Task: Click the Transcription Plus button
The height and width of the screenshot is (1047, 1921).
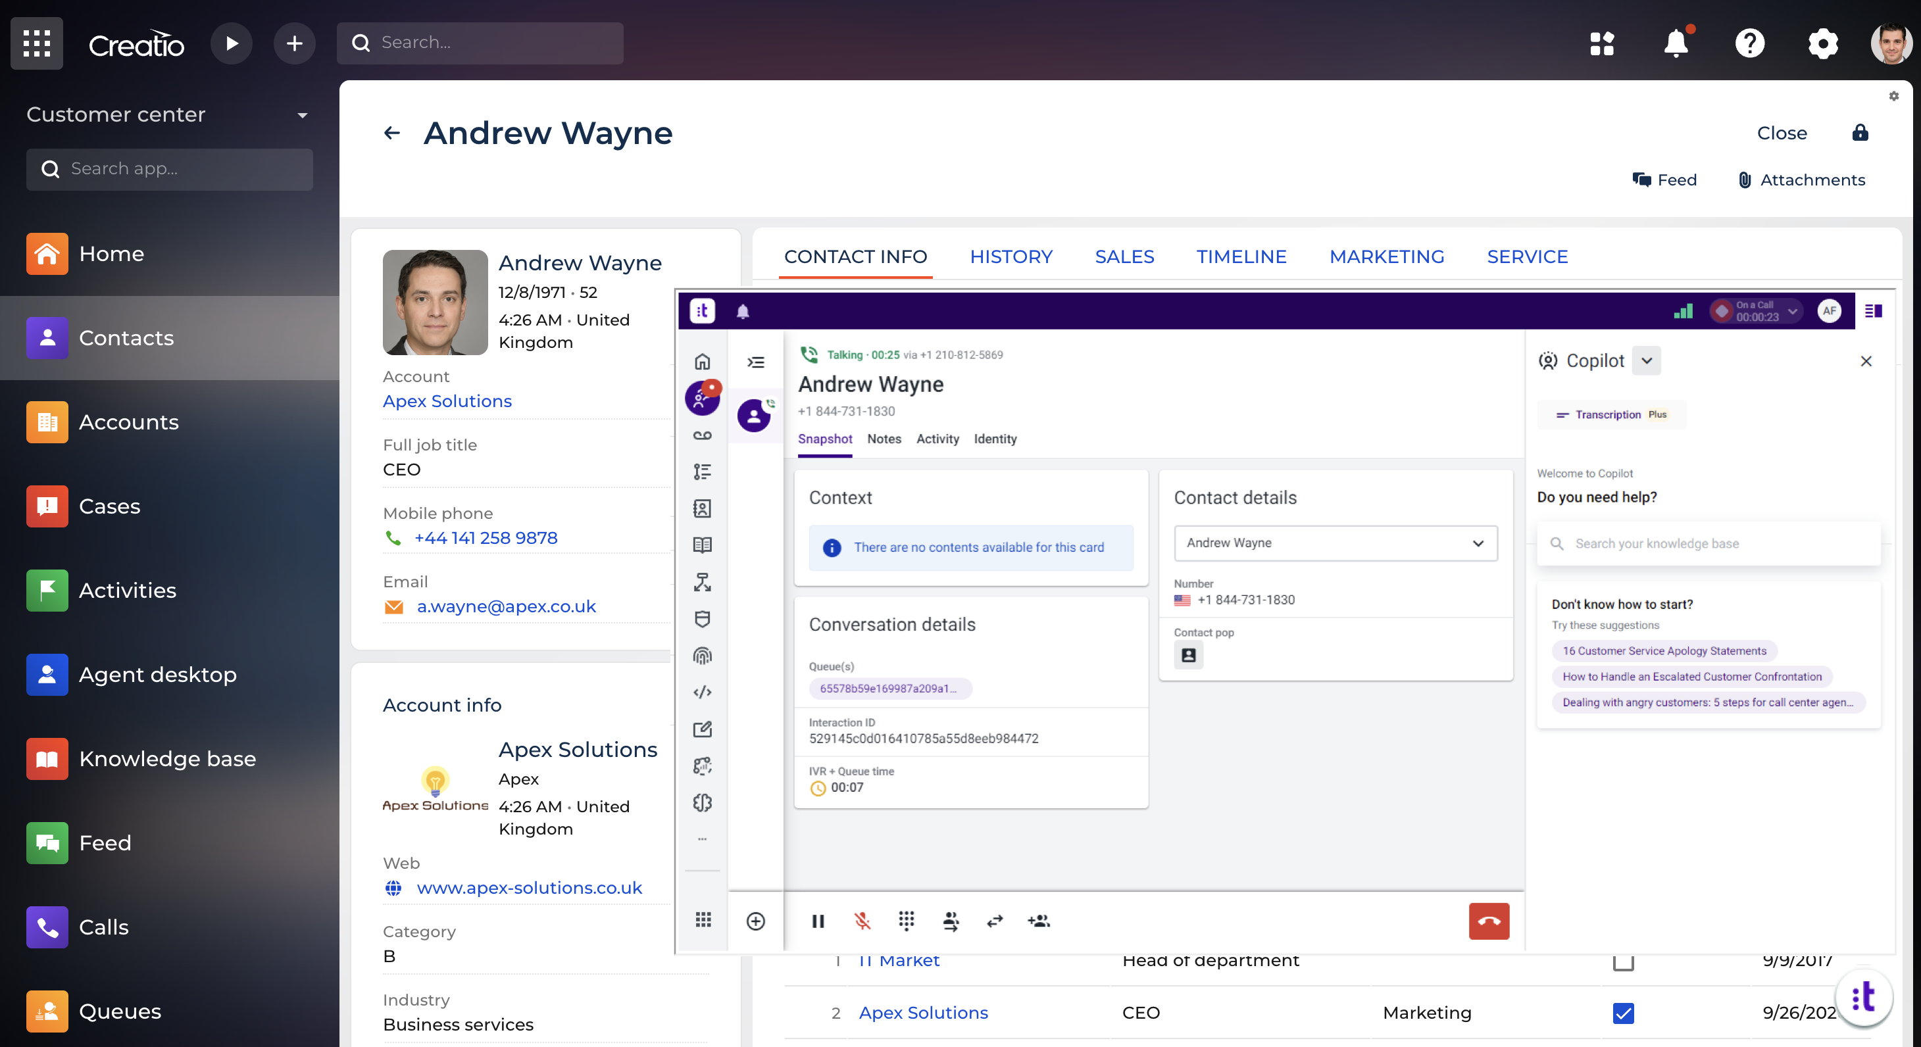Action: (1610, 414)
